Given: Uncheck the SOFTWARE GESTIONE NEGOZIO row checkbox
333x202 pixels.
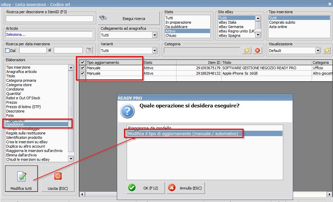Looking at the screenshot, I should pos(83,68).
